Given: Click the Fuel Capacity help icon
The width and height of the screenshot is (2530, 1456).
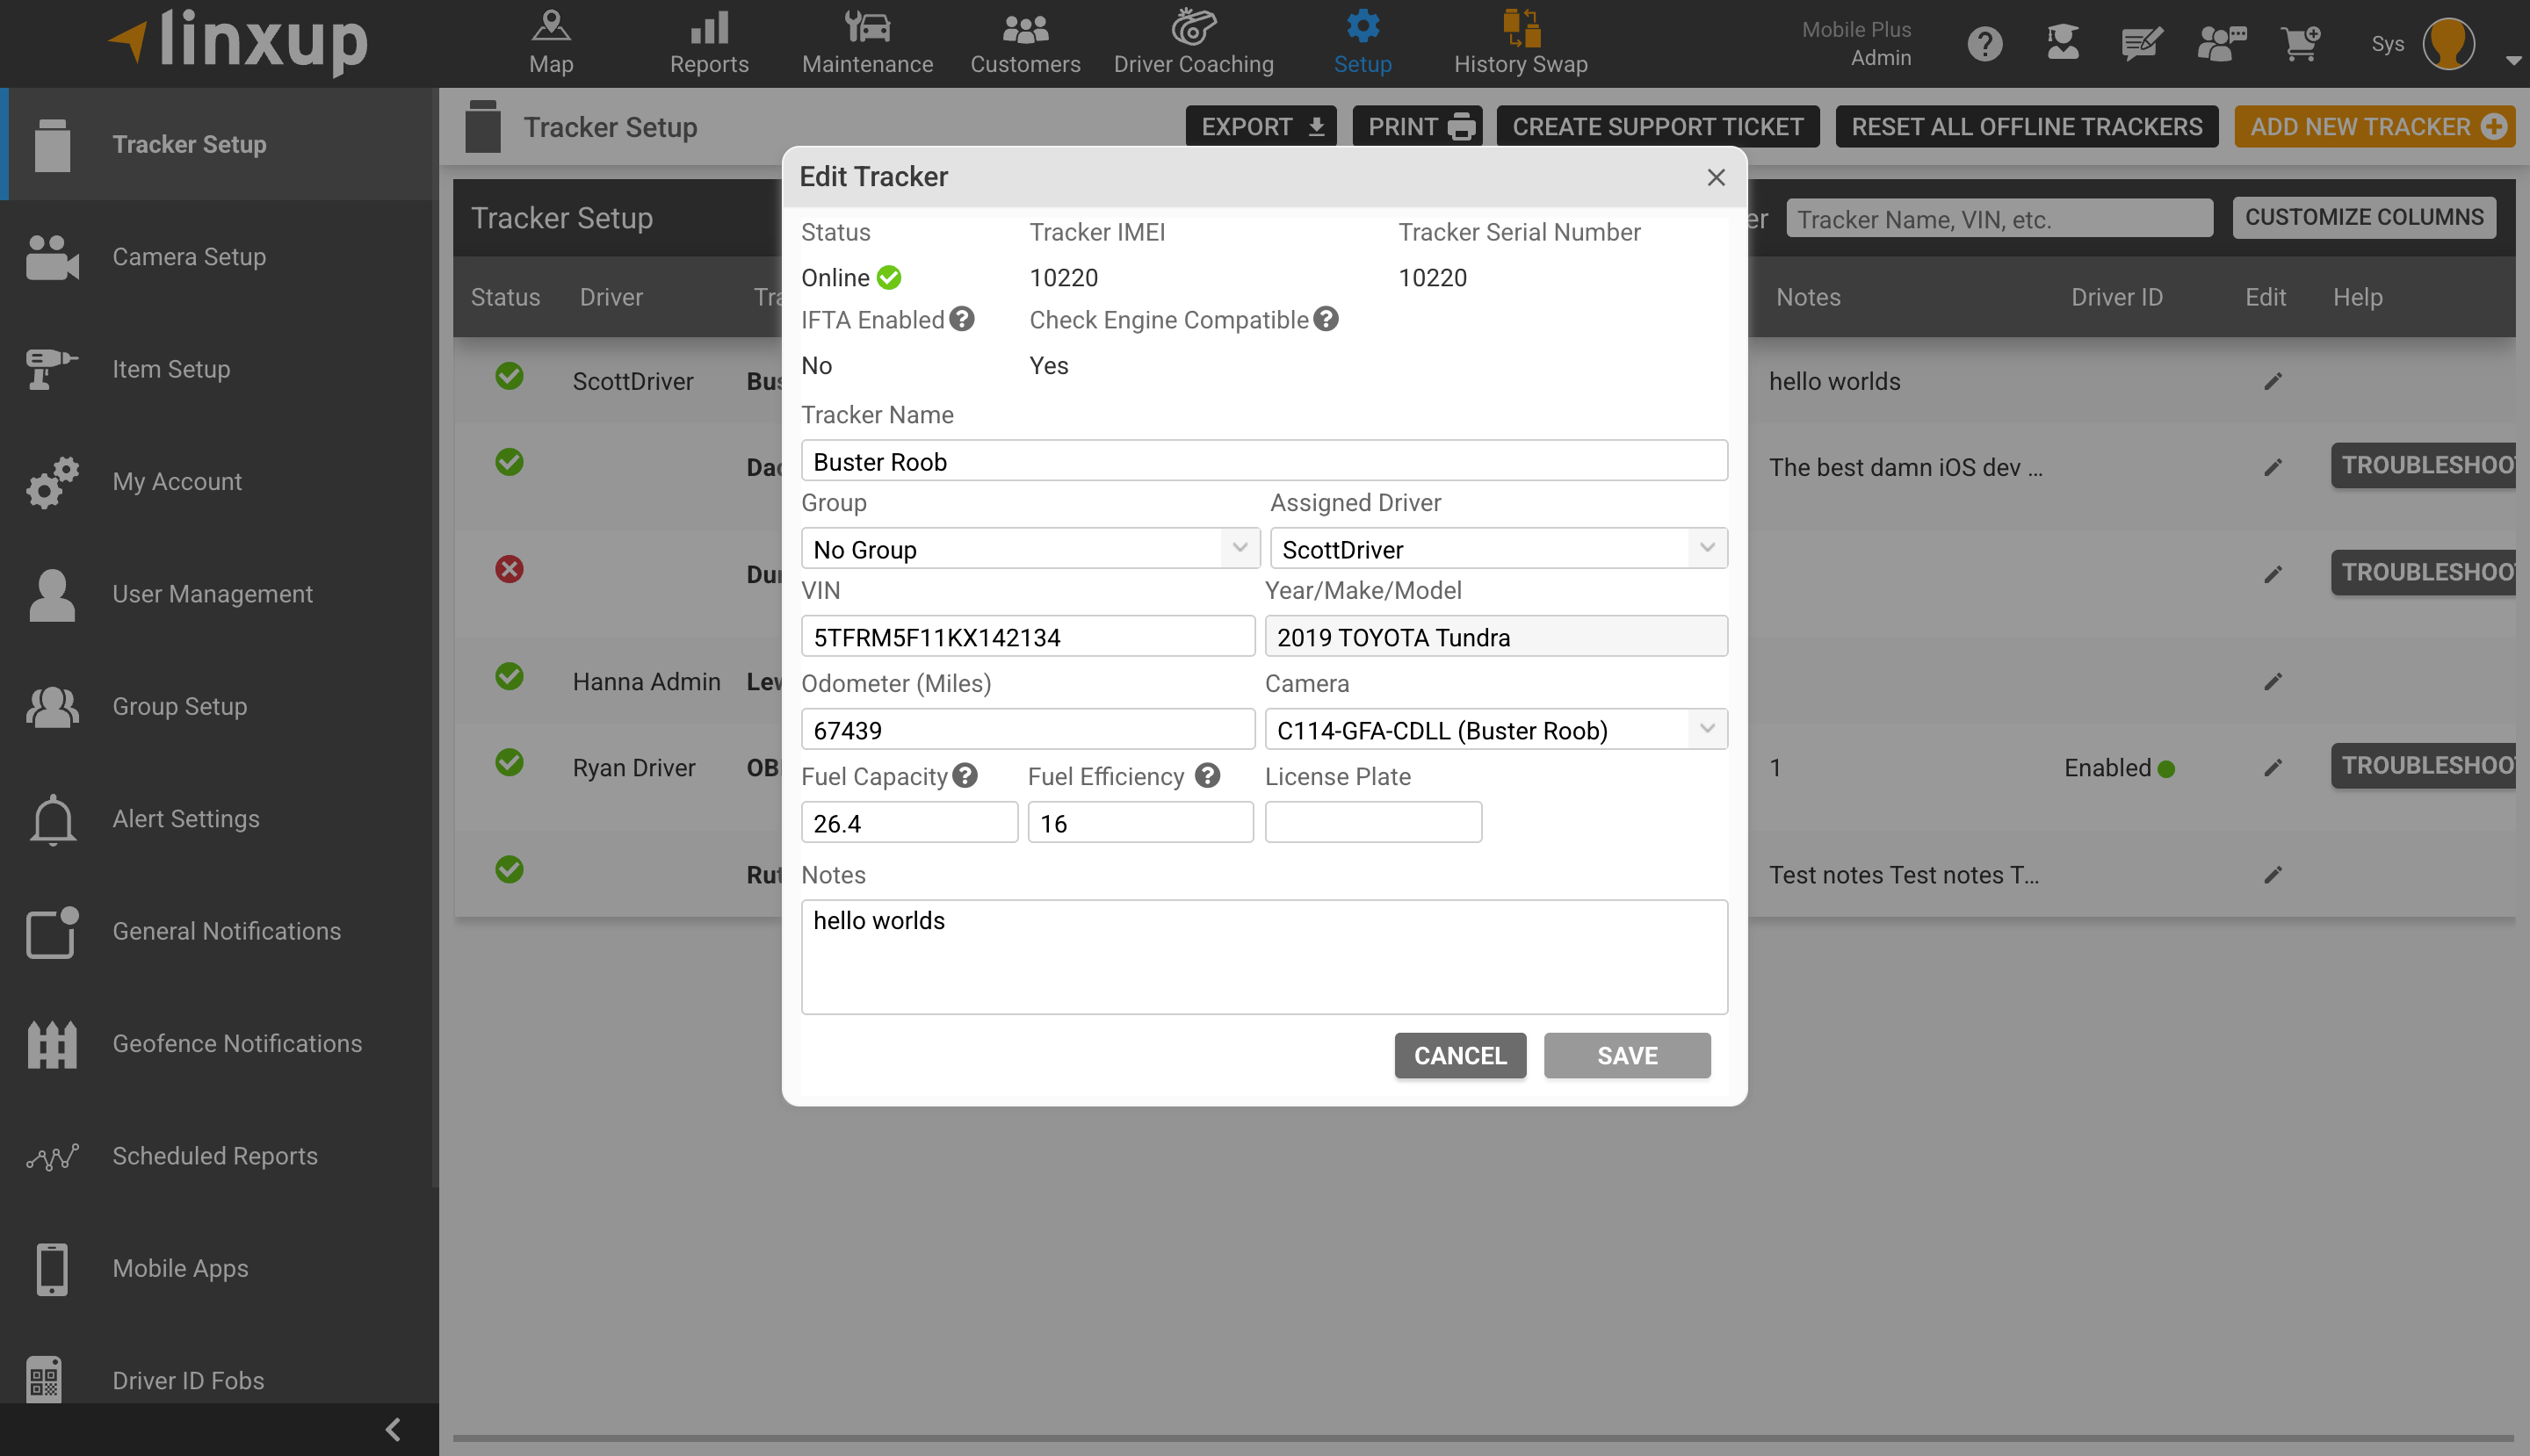Looking at the screenshot, I should pyautogui.click(x=965, y=775).
